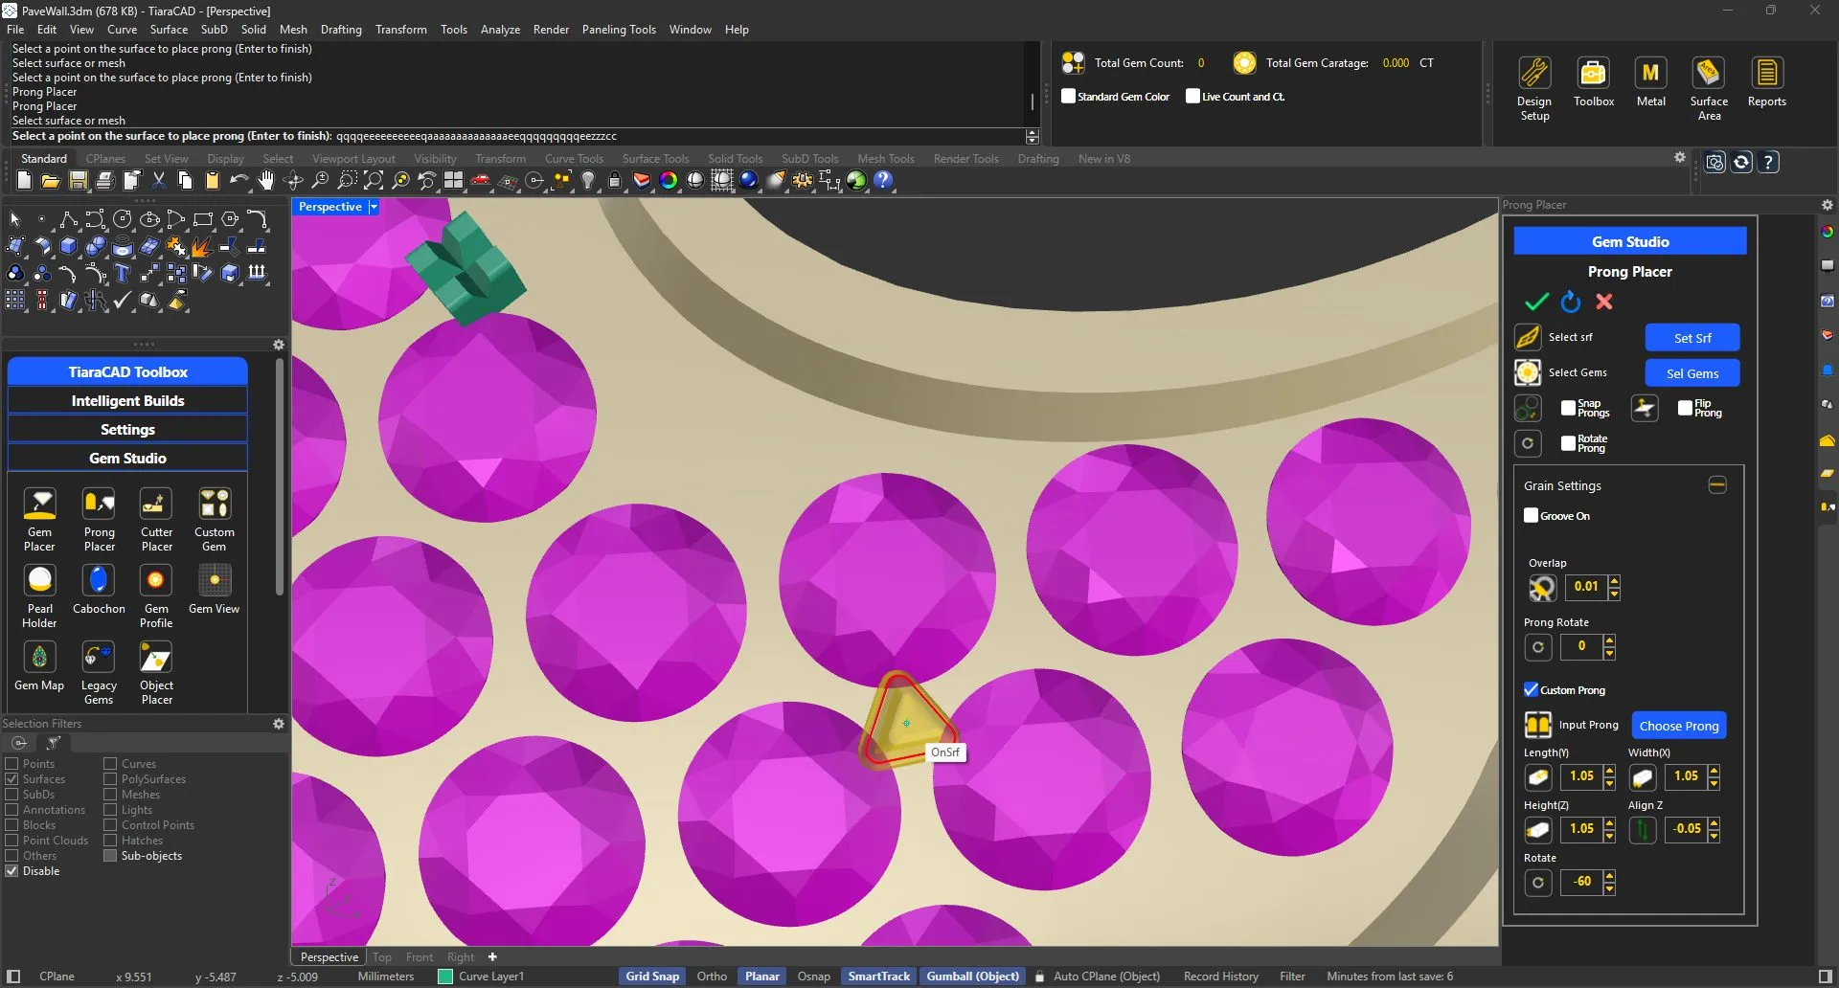
Task: Cancel Prong Placer with red X
Action: pos(1604,303)
